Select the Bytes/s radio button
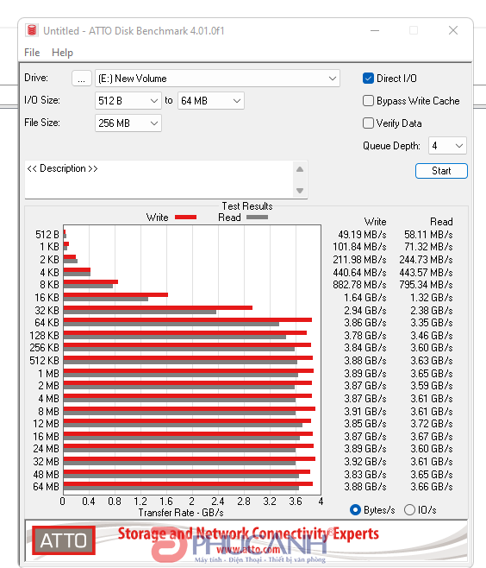This screenshot has height=568, width=486. (x=355, y=509)
